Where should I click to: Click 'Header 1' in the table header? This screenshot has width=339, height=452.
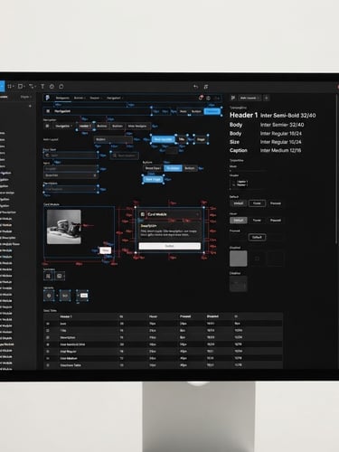(66, 316)
